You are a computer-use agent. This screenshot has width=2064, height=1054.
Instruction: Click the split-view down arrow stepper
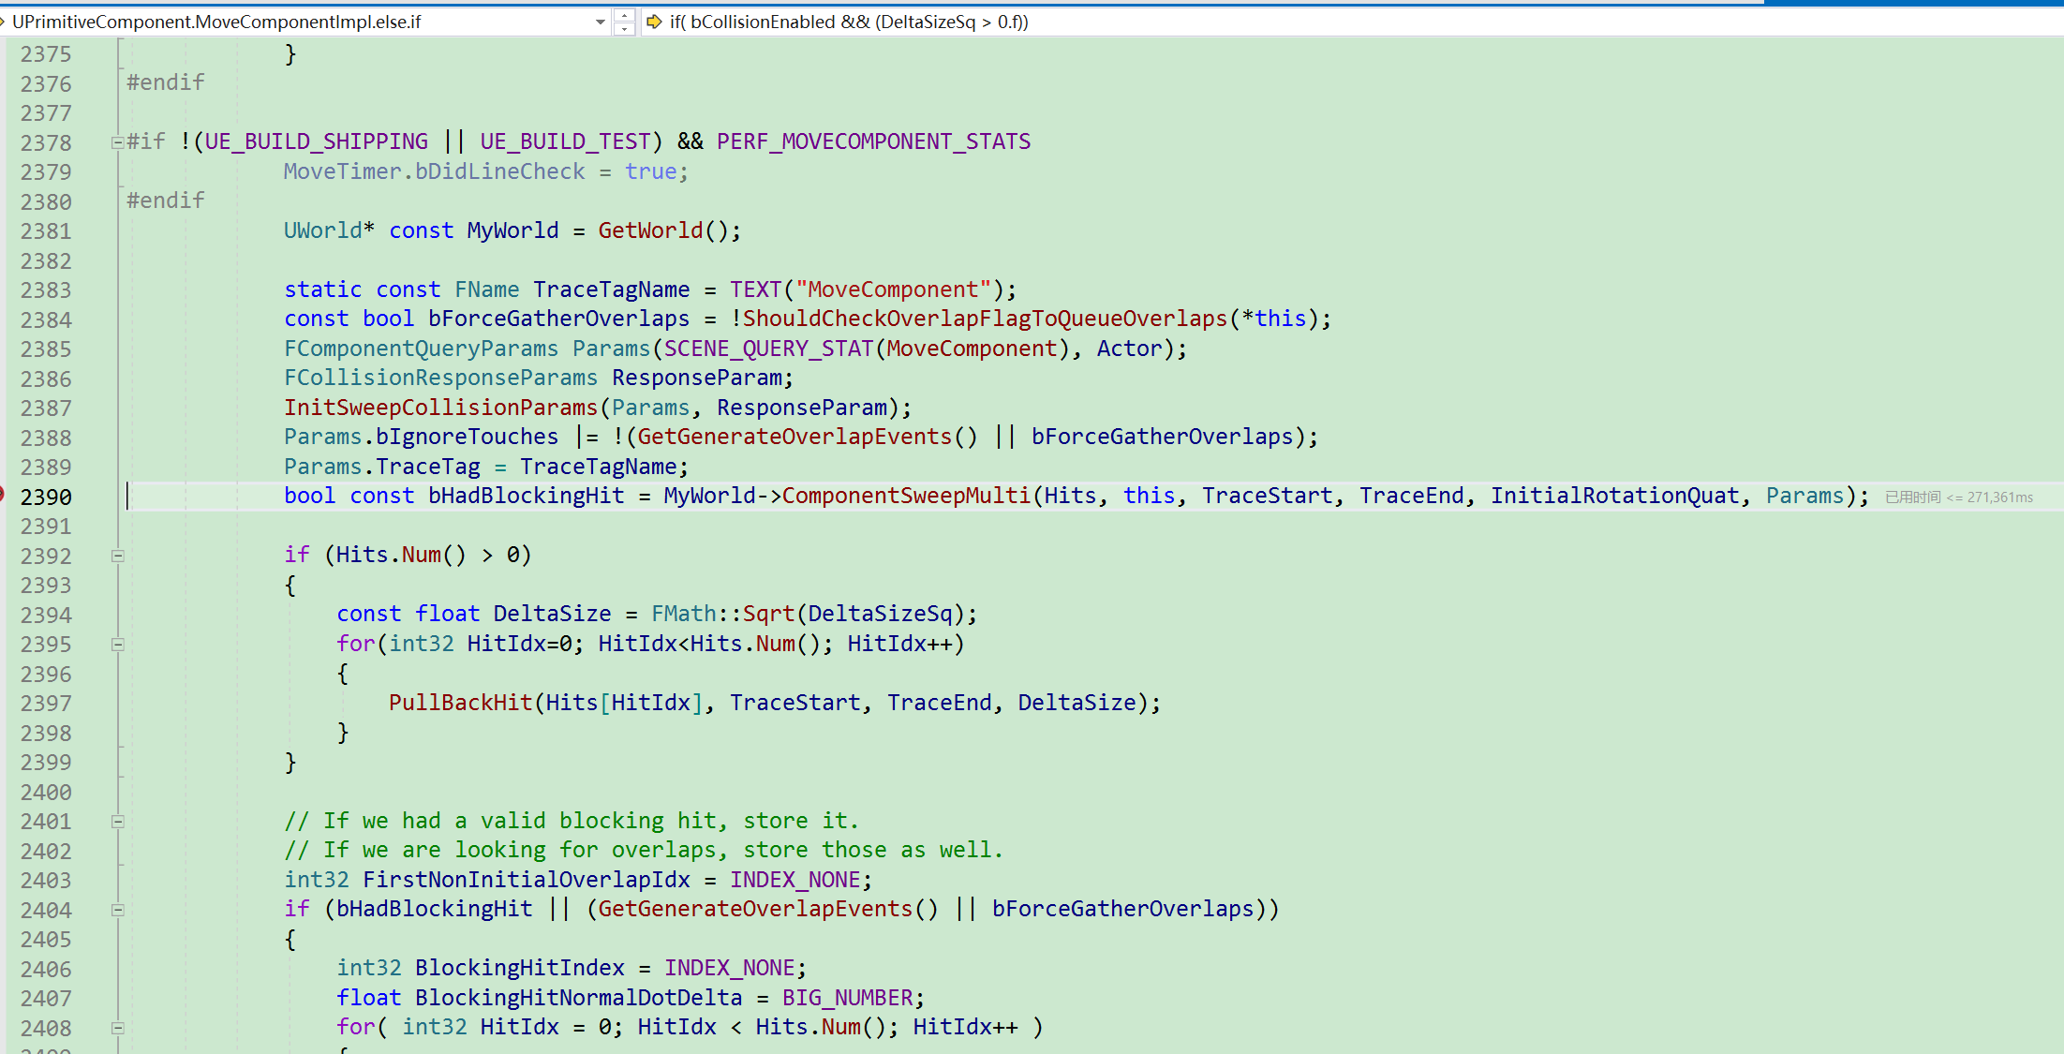coord(625,29)
